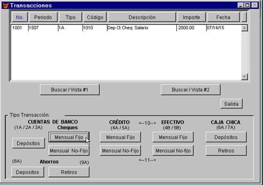
Task: Click the blank header button after Fecha
Action: click(x=244, y=17)
